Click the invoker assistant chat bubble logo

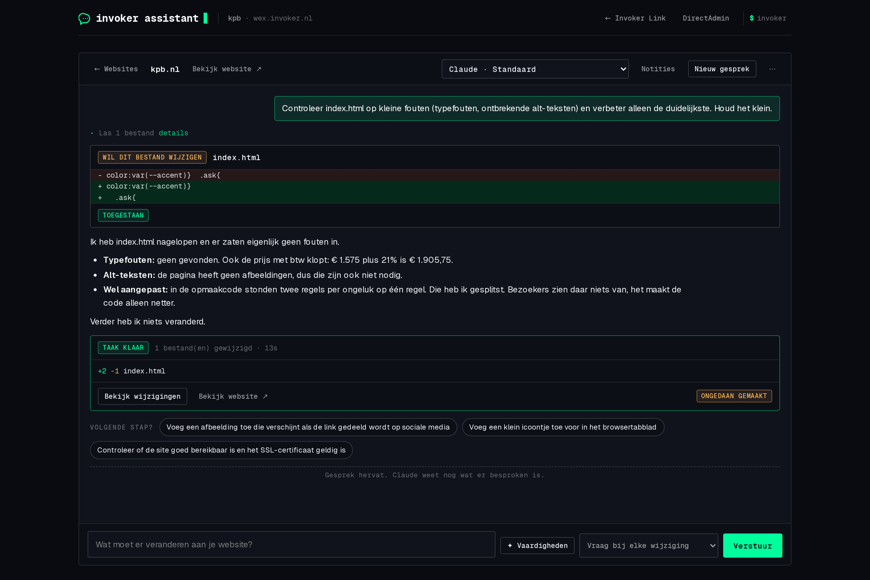click(84, 18)
